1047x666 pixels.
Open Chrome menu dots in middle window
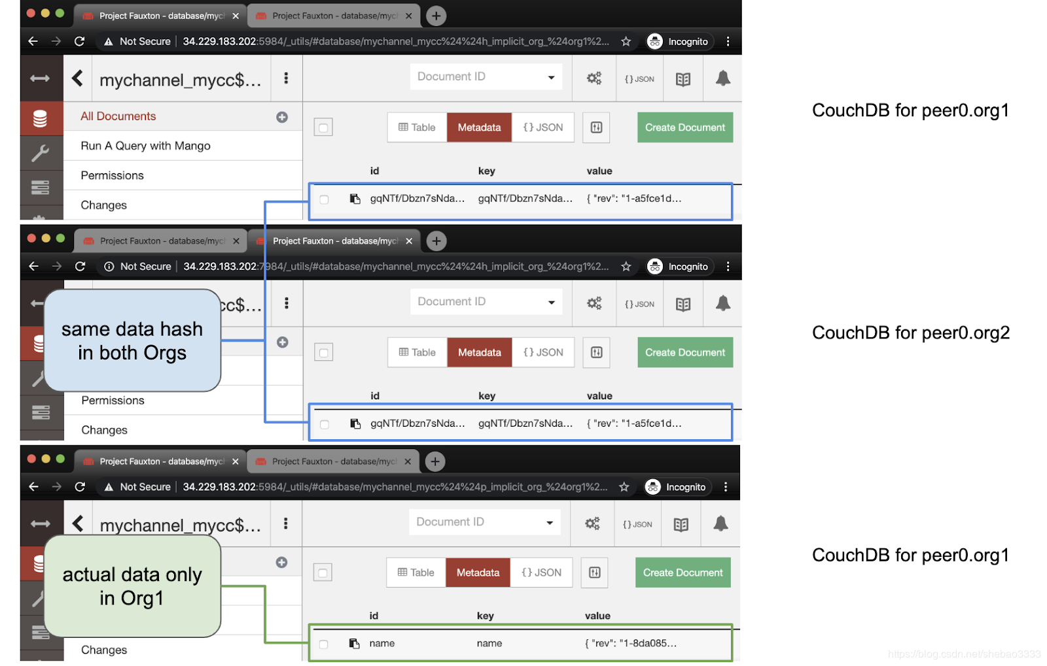[728, 267]
